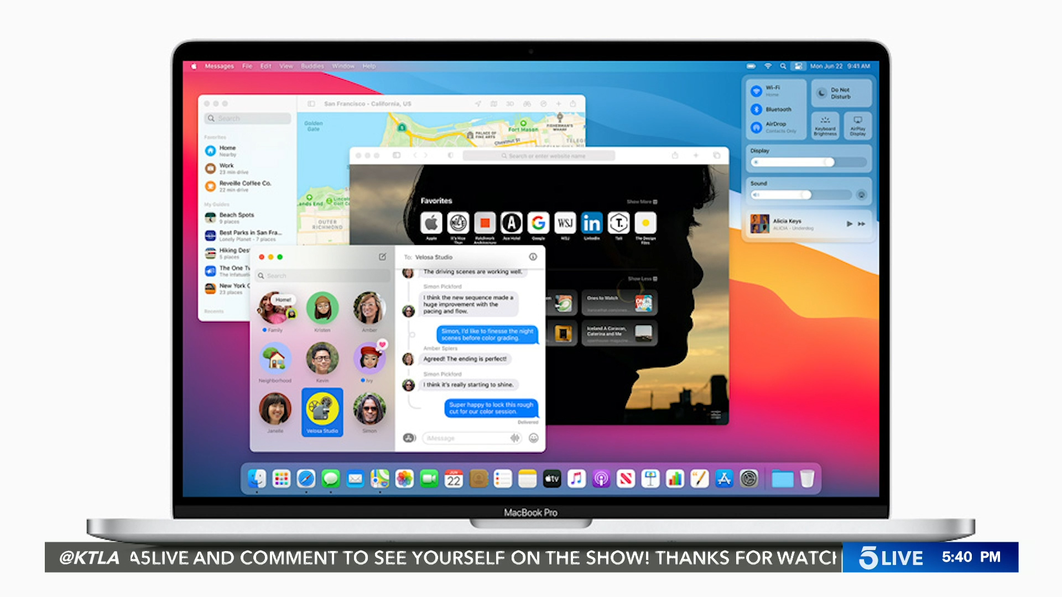Toggle Safari sidebar button
Viewport: 1062px width, 597px height.
(x=397, y=156)
